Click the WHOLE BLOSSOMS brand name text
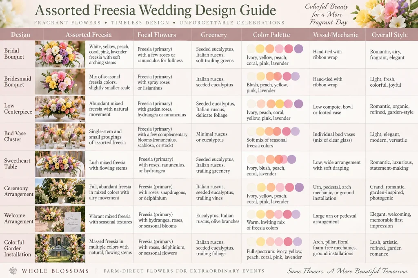The height and width of the screenshot is (278, 418). pos(55,271)
